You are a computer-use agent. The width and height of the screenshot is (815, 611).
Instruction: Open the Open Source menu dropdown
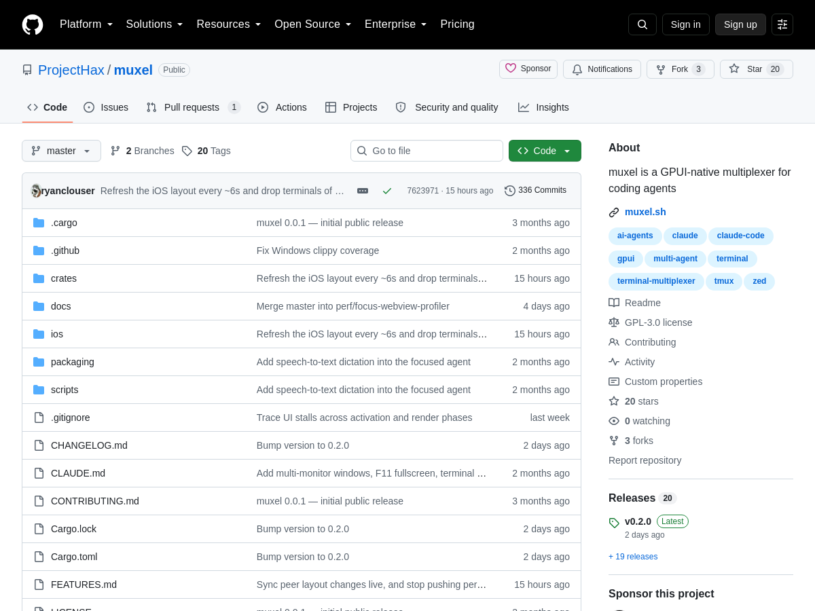(x=313, y=24)
